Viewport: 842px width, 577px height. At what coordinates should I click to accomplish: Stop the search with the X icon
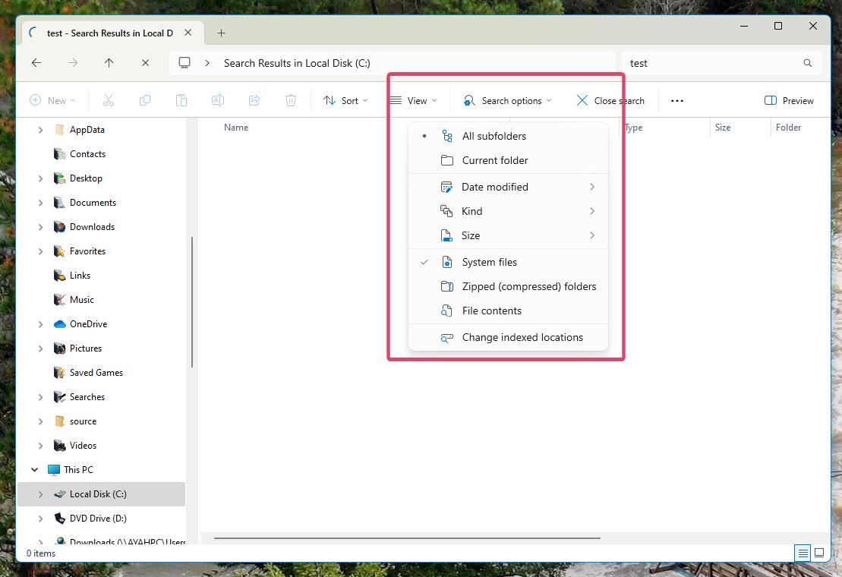click(145, 63)
